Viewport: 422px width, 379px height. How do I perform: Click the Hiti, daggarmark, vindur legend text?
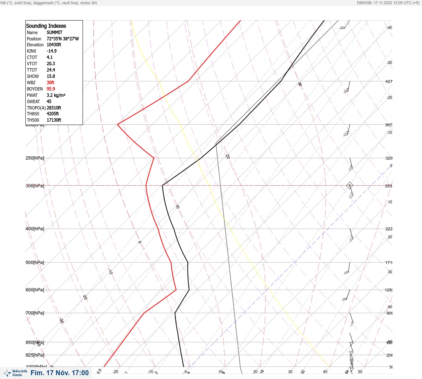click(x=49, y=3)
